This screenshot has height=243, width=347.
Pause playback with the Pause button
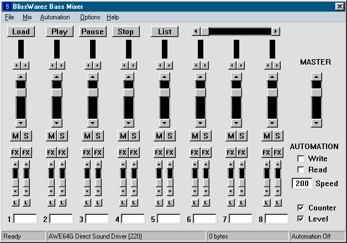pos(93,31)
